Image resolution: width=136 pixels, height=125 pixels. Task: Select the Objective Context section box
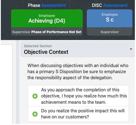[x=78, y=49]
